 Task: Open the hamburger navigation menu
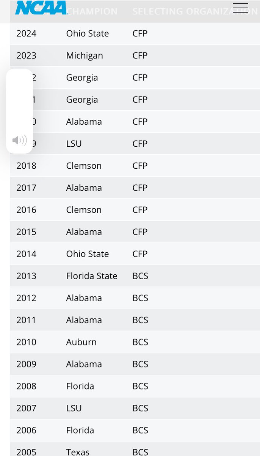click(x=240, y=8)
